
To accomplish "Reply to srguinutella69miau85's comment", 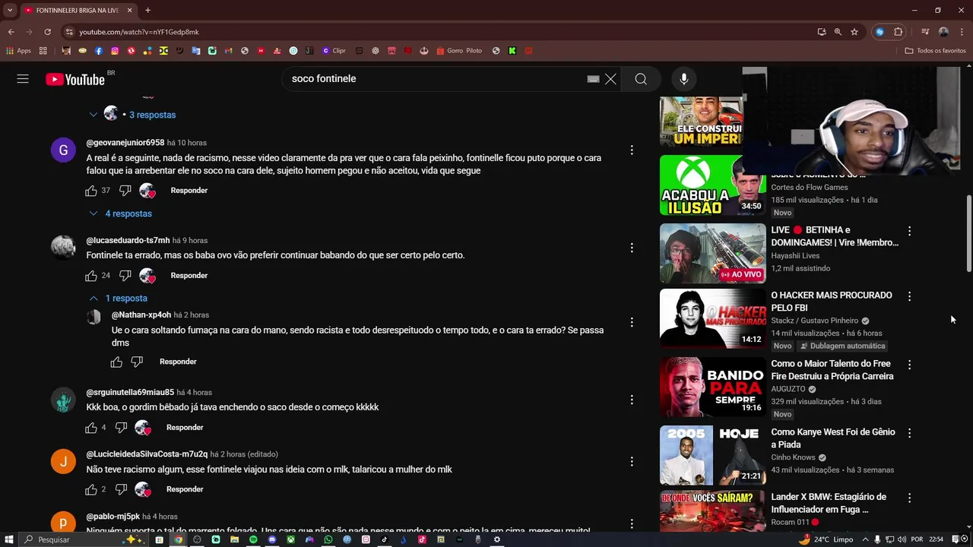I will tap(185, 428).
